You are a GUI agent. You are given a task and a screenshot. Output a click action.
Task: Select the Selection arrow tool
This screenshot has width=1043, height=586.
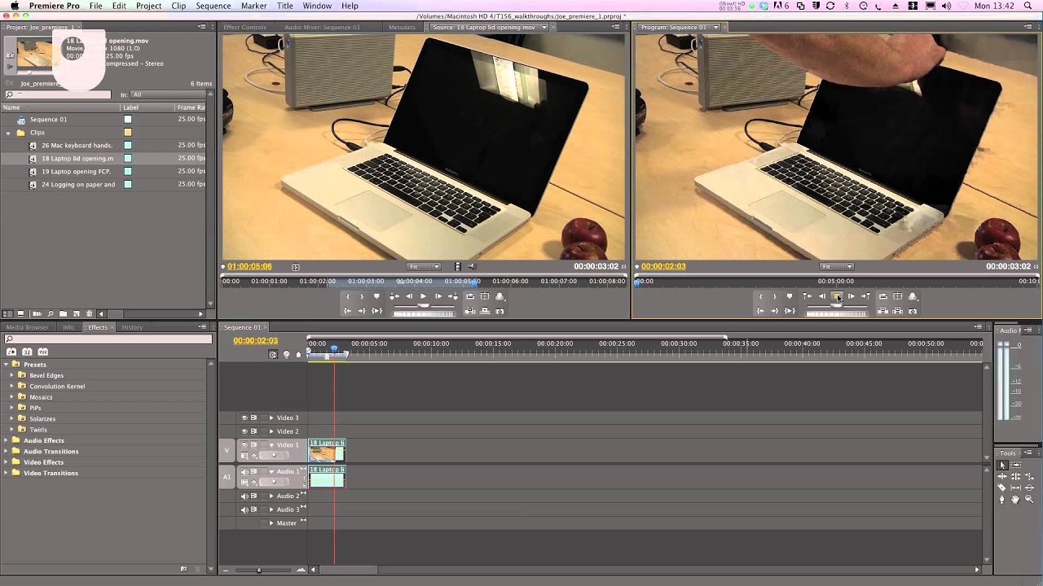coord(1002,465)
